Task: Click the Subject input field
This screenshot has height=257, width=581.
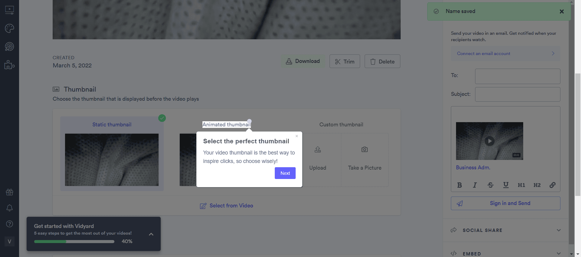Action: pos(517,94)
